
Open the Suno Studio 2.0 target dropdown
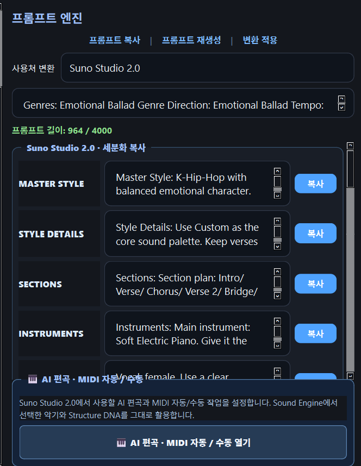pyautogui.click(x=208, y=68)
